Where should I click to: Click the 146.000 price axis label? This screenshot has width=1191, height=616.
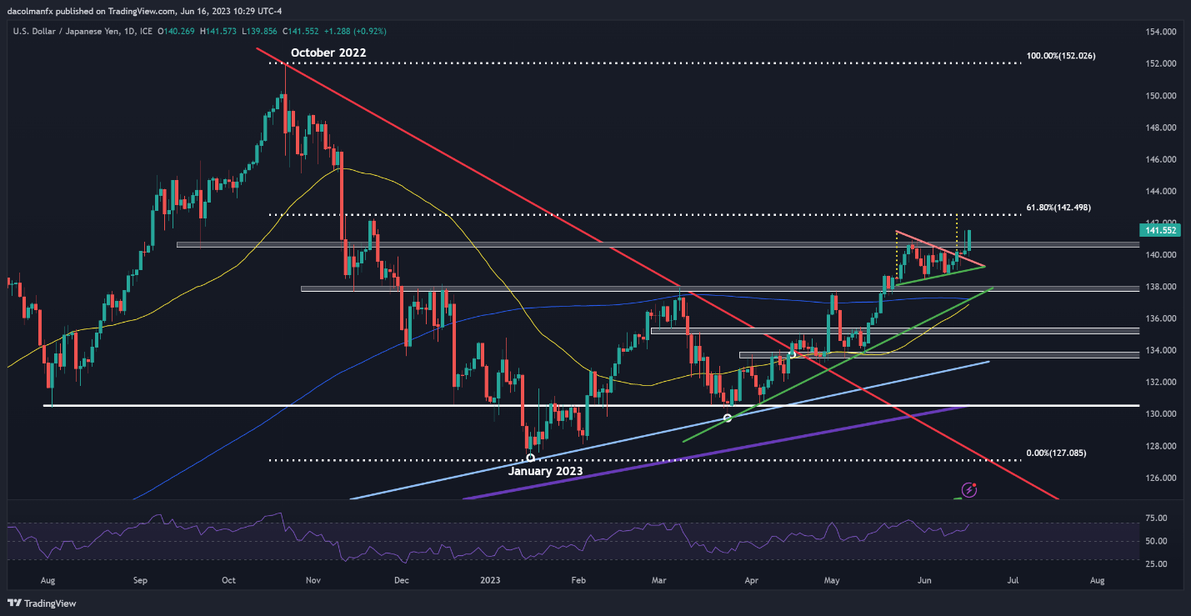pos(1159,159)
